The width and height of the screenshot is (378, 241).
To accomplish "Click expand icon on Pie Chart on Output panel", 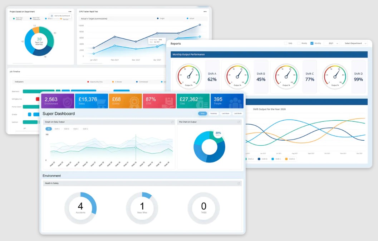I will click(239, 122).
